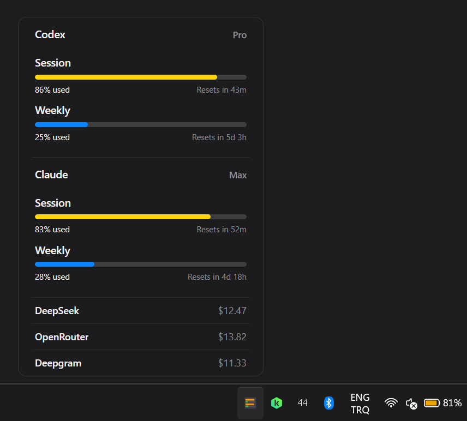Click the tray icon showing 44
This screenshot has width=467, height=421.
pos(302,403)
